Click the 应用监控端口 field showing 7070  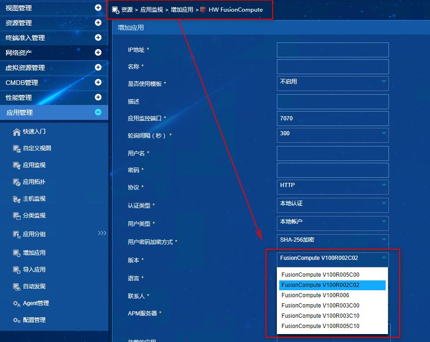[x=332, y=119]
